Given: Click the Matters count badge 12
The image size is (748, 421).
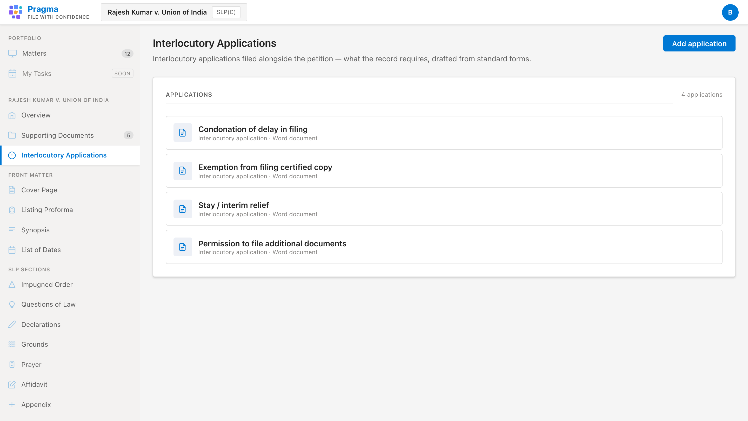Looking at the screenshot, I should coord(127,54).
